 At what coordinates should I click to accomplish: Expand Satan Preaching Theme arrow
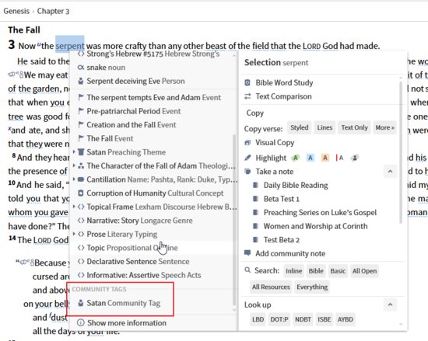tap(74, 151)
